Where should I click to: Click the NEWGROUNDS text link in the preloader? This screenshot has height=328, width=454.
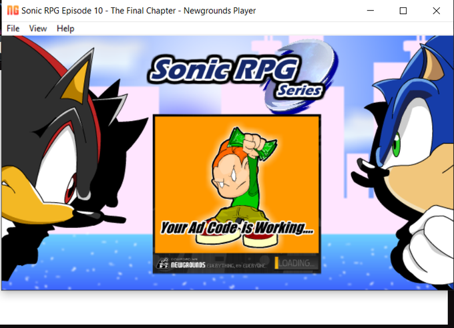[x=188, y=265]
